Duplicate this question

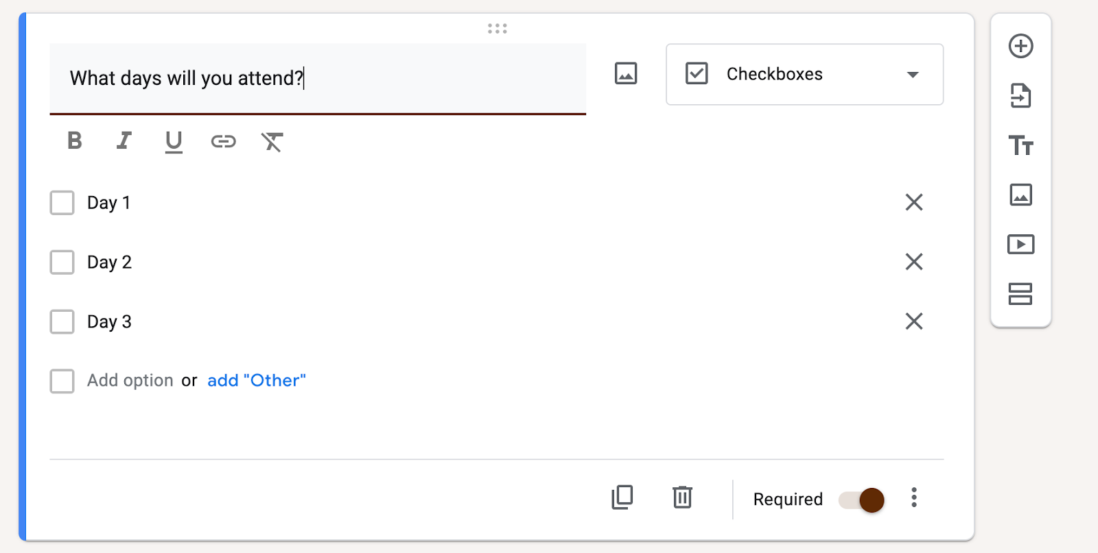(x=622, y=497)
